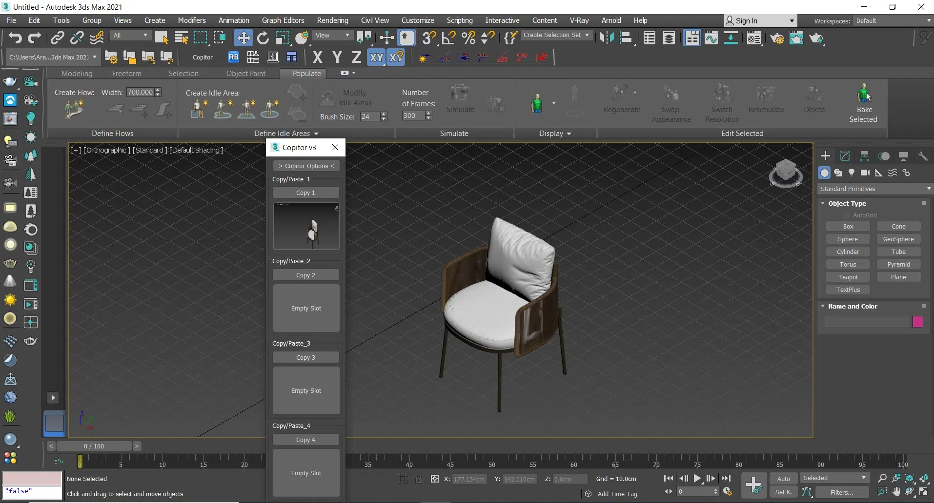Toggle the selection lock icon
This screenshot has width=934, height=503.
[419, 479]
